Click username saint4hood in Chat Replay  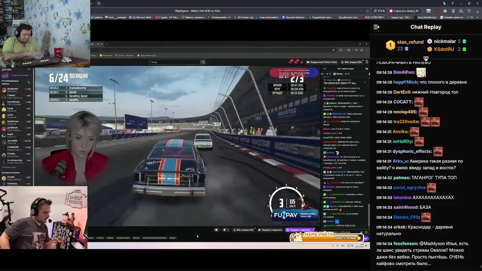coord(406,207)
